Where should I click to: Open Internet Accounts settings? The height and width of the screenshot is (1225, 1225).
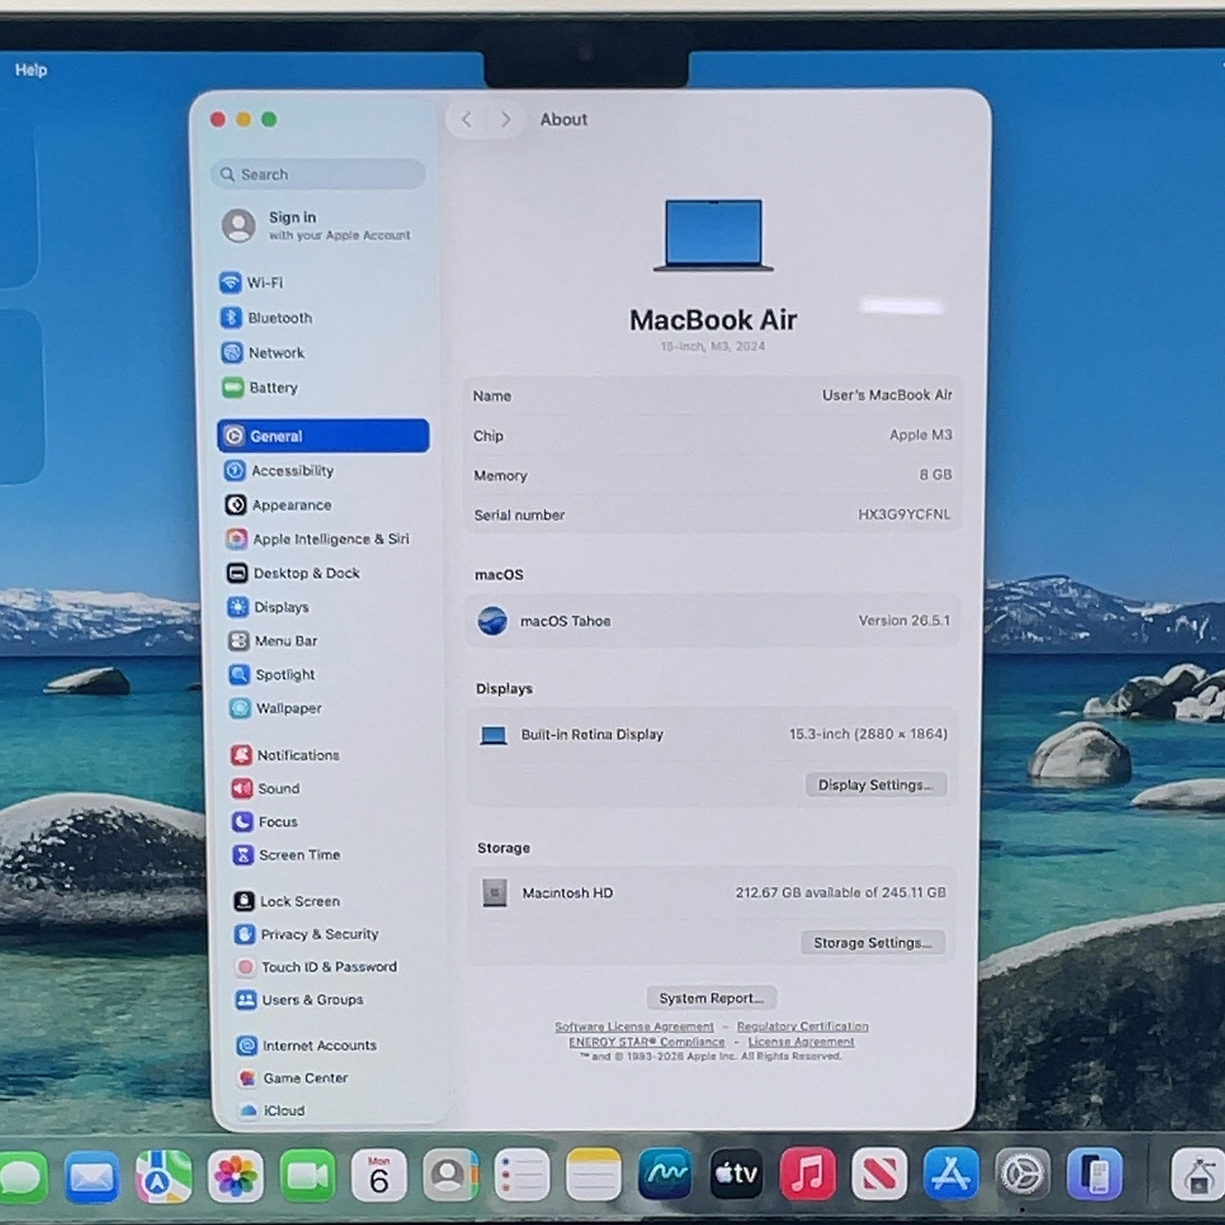tap(307, 1046)
